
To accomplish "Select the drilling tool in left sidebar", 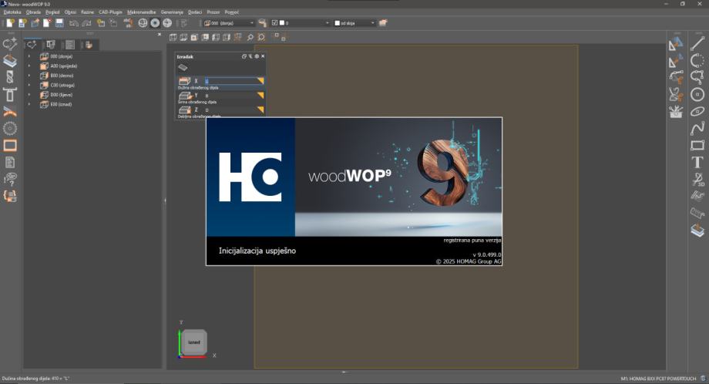I will [x=10, y=77].
